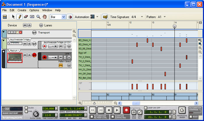Viewport: 204px width, 121px height.
Task: Click the header M mute-all button
Action: pos(25,25)
